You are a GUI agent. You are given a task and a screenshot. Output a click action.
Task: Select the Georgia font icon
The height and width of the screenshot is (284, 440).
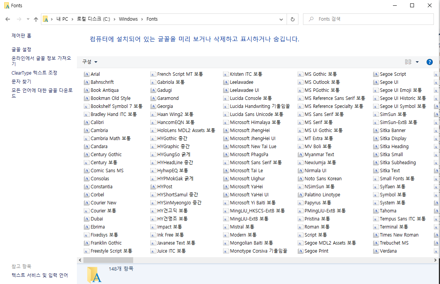[x=153, y=106]
